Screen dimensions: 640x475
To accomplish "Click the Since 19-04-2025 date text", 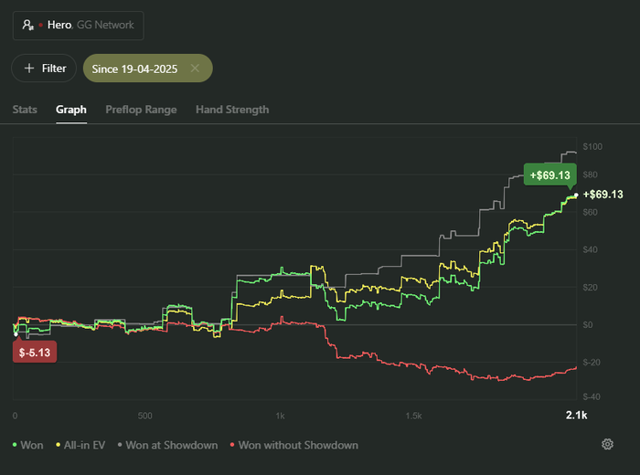I will [135, 69].
